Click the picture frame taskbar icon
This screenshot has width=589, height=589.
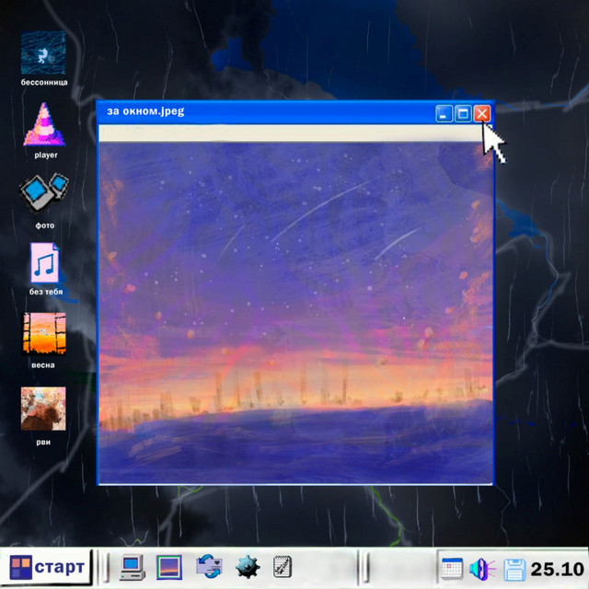point(168,566)
